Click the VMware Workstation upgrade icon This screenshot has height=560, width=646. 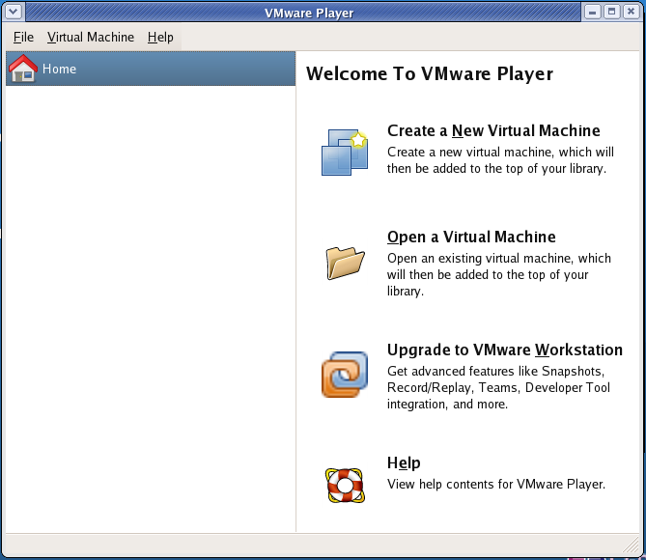tap(345, 375)
